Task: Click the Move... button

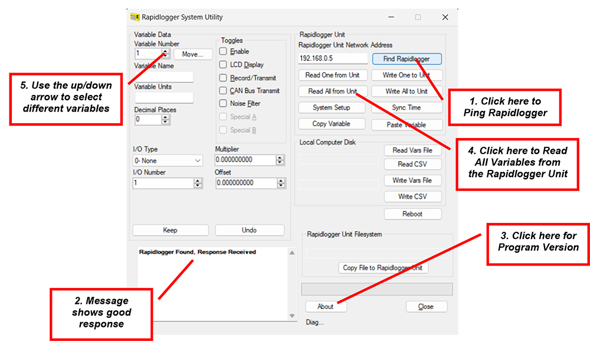Action: tap(193, 54)
